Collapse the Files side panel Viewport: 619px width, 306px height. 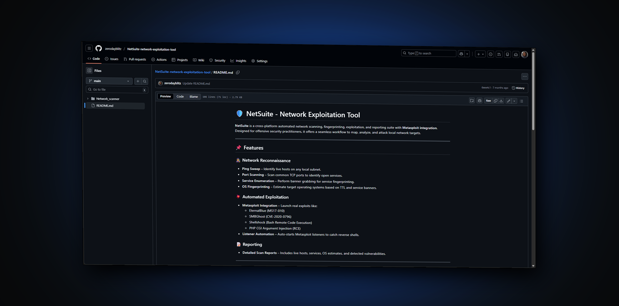click(x=89, y=70)
